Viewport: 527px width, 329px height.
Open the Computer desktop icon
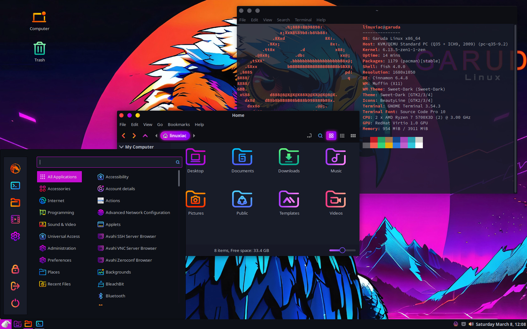(x=40, y=21)
